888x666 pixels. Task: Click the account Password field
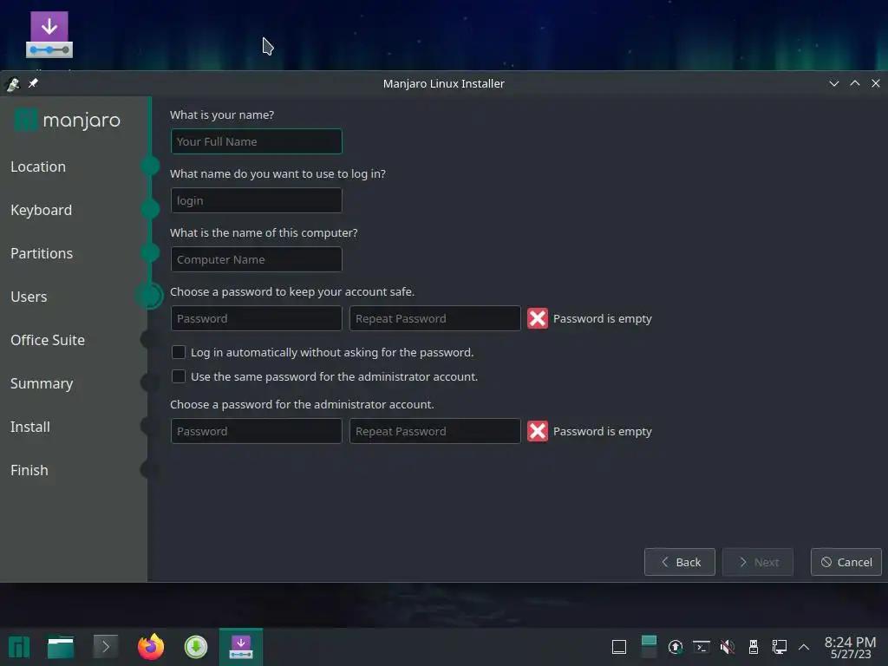click(257, 318)
